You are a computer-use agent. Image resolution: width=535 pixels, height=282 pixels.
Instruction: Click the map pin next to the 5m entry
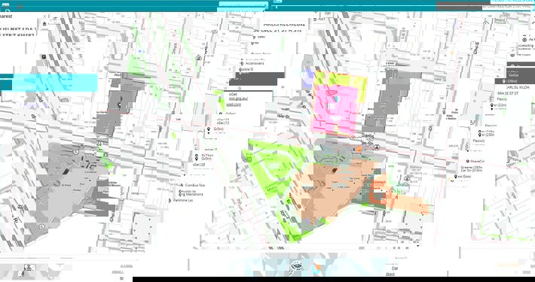point(209,129)
